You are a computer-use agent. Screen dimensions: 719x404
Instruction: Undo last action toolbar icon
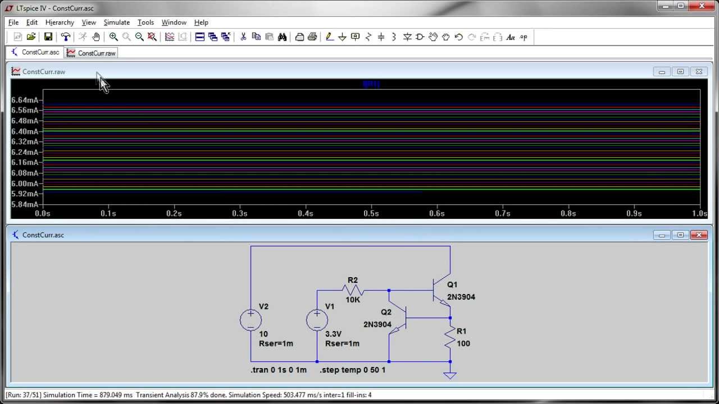[x=458, y=37]
